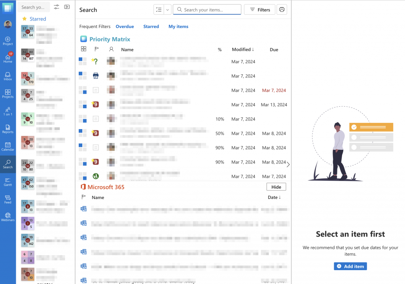Hide the Microsoft 365 results section

pos(276,186)
